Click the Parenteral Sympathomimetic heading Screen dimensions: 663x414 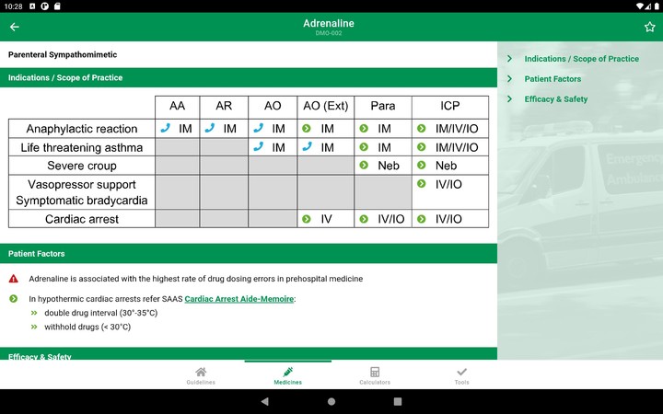(63, 54)
